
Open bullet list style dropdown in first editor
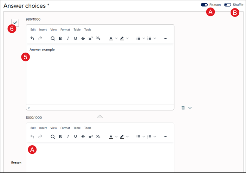point(143,38)
